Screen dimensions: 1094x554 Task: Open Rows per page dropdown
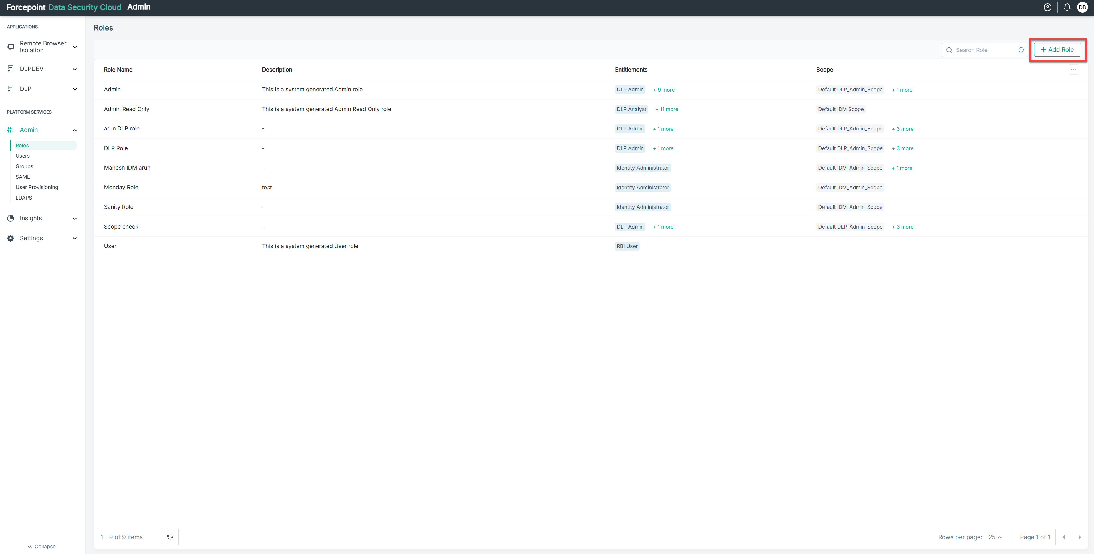tap(994, 537)
